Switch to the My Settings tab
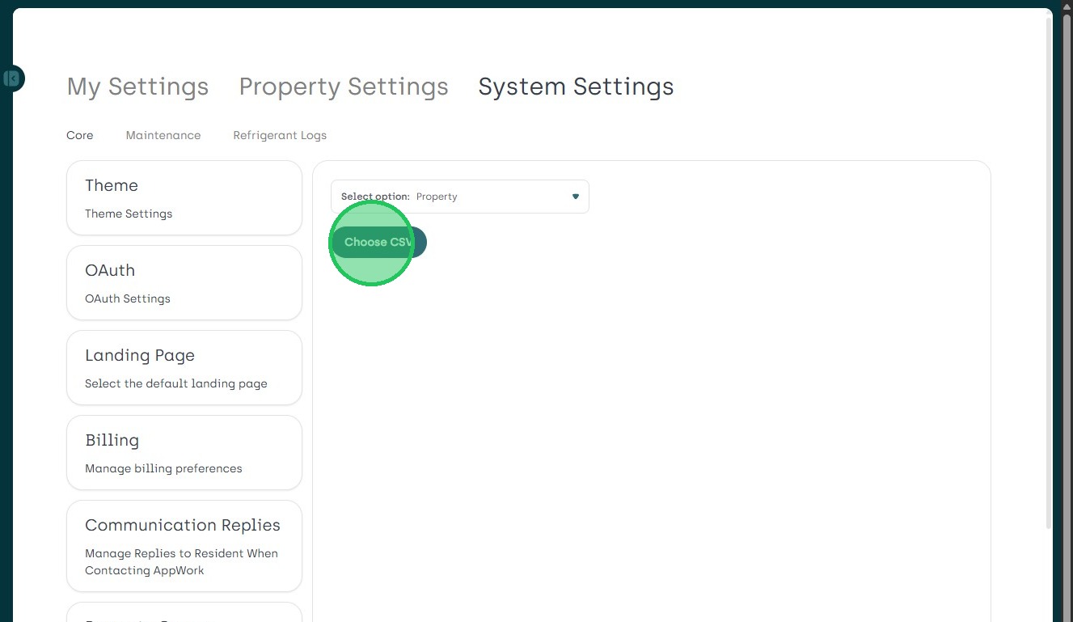This screenshot has width=1073, height=622. click(x=137, y=87)
